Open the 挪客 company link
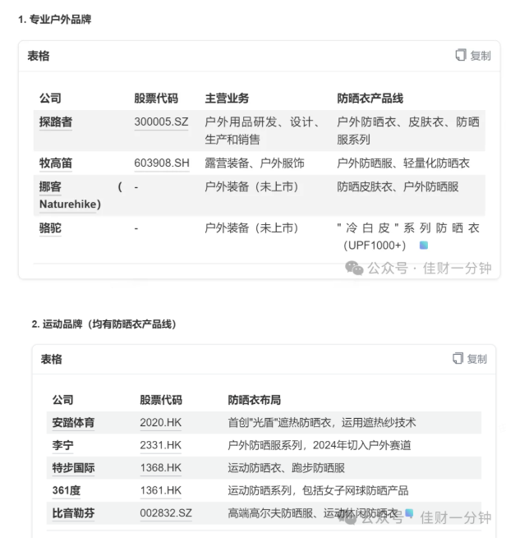The image size is (506, 542). click(x=50, y=186)
